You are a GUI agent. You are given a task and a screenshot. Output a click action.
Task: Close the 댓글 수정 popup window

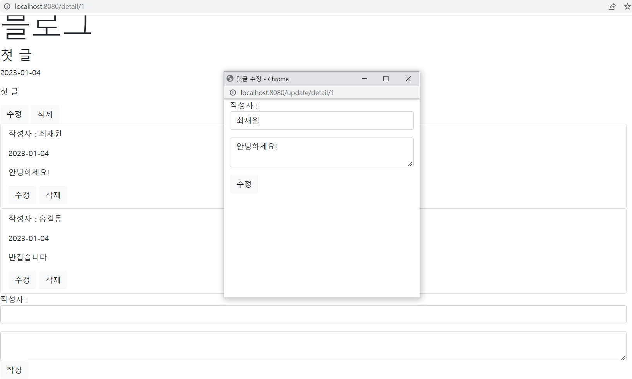408,78
